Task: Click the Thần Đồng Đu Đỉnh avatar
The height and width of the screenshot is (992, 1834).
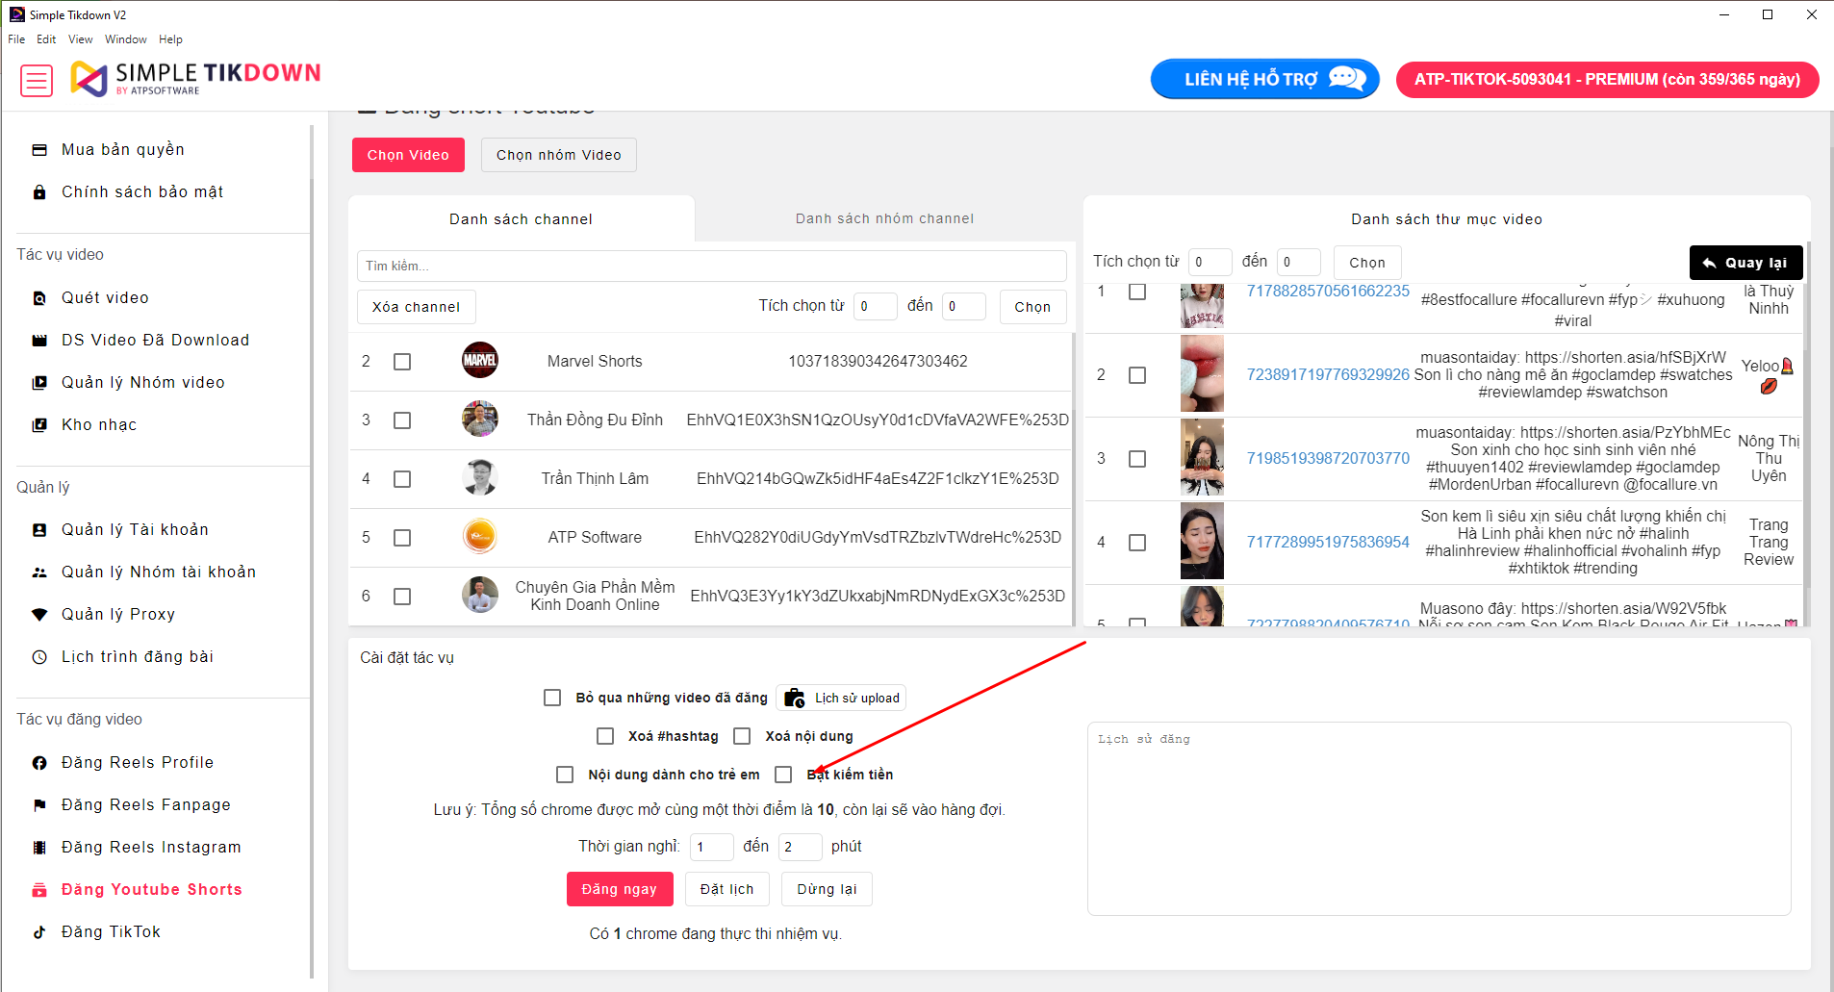Action: pyautogui.click(x=480, y=420)
